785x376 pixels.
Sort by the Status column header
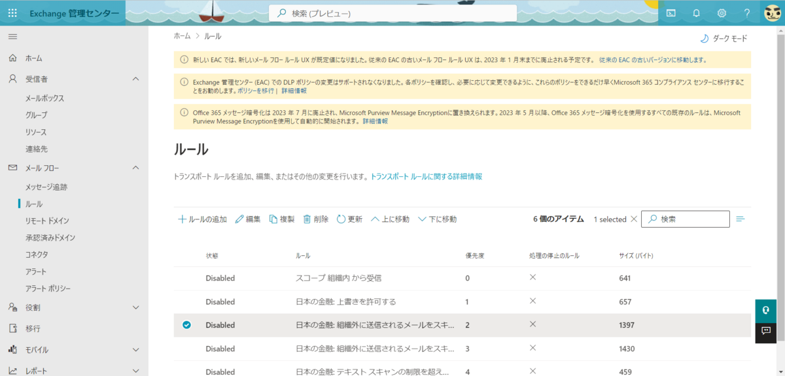pos(211,255)
